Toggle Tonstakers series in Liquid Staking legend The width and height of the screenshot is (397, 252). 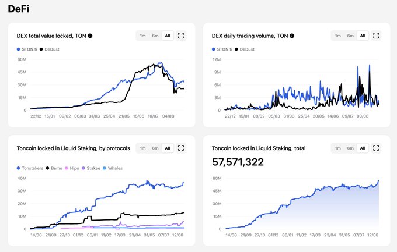pos(32,168)
